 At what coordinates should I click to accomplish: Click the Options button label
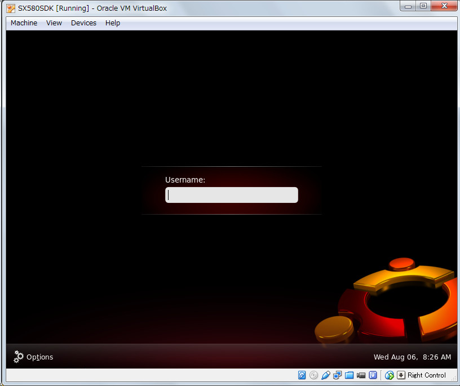[x=39, y=357]
